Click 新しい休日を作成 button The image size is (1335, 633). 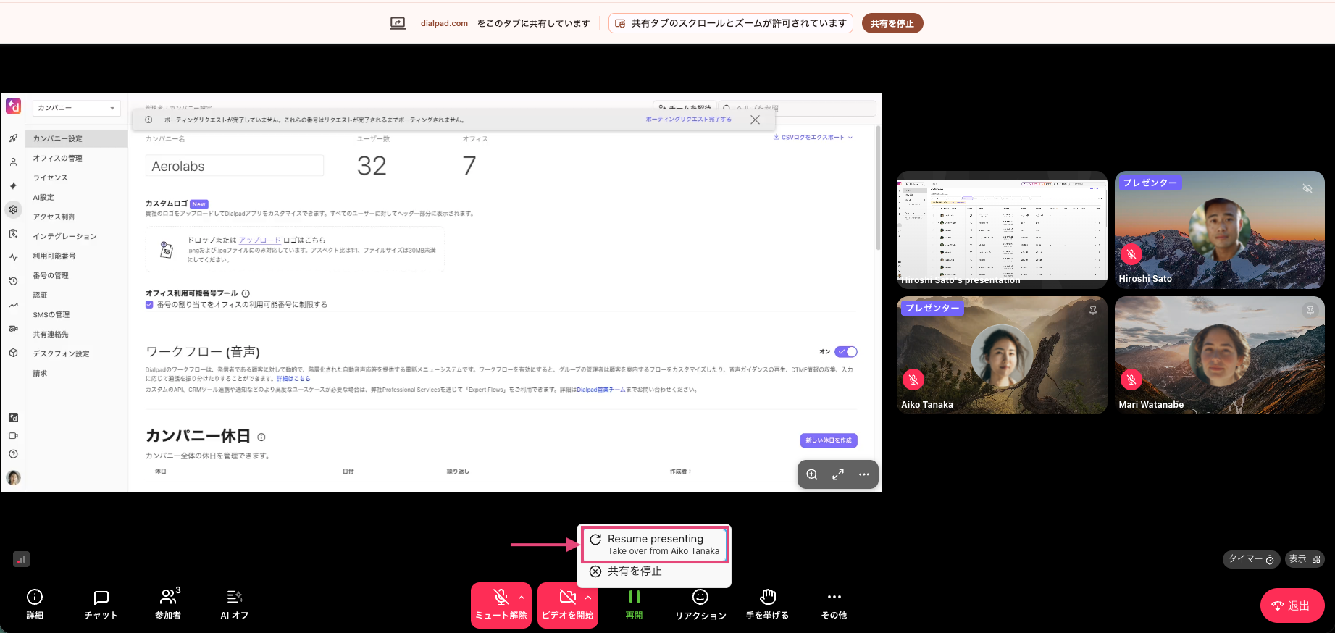click(829, 440)
